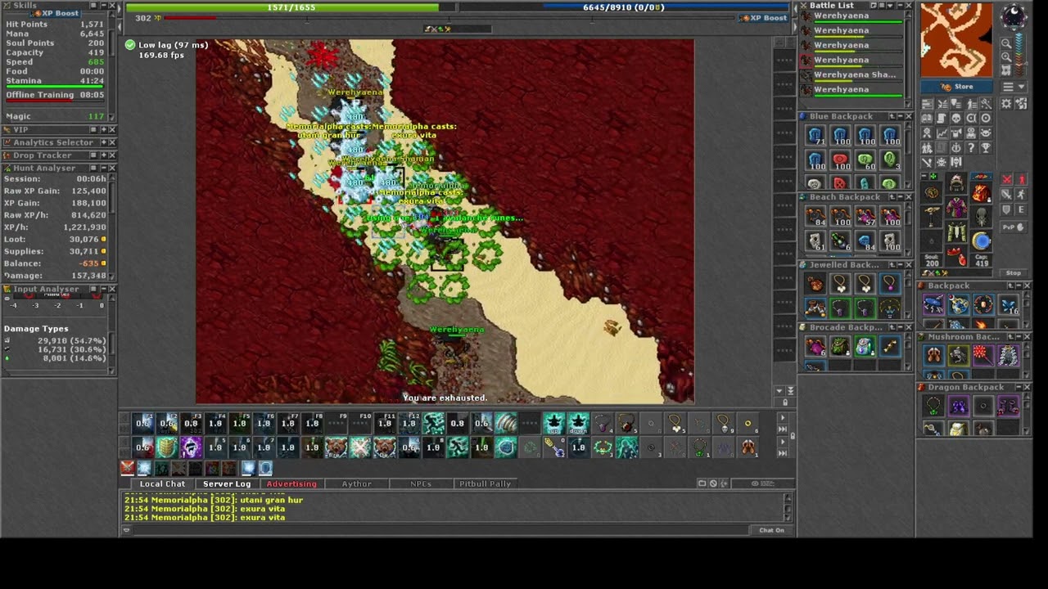Viewport: 1048px width, 589px height.
Task: Close the Drop Tracker panel
Action: [x=112, y=155]
